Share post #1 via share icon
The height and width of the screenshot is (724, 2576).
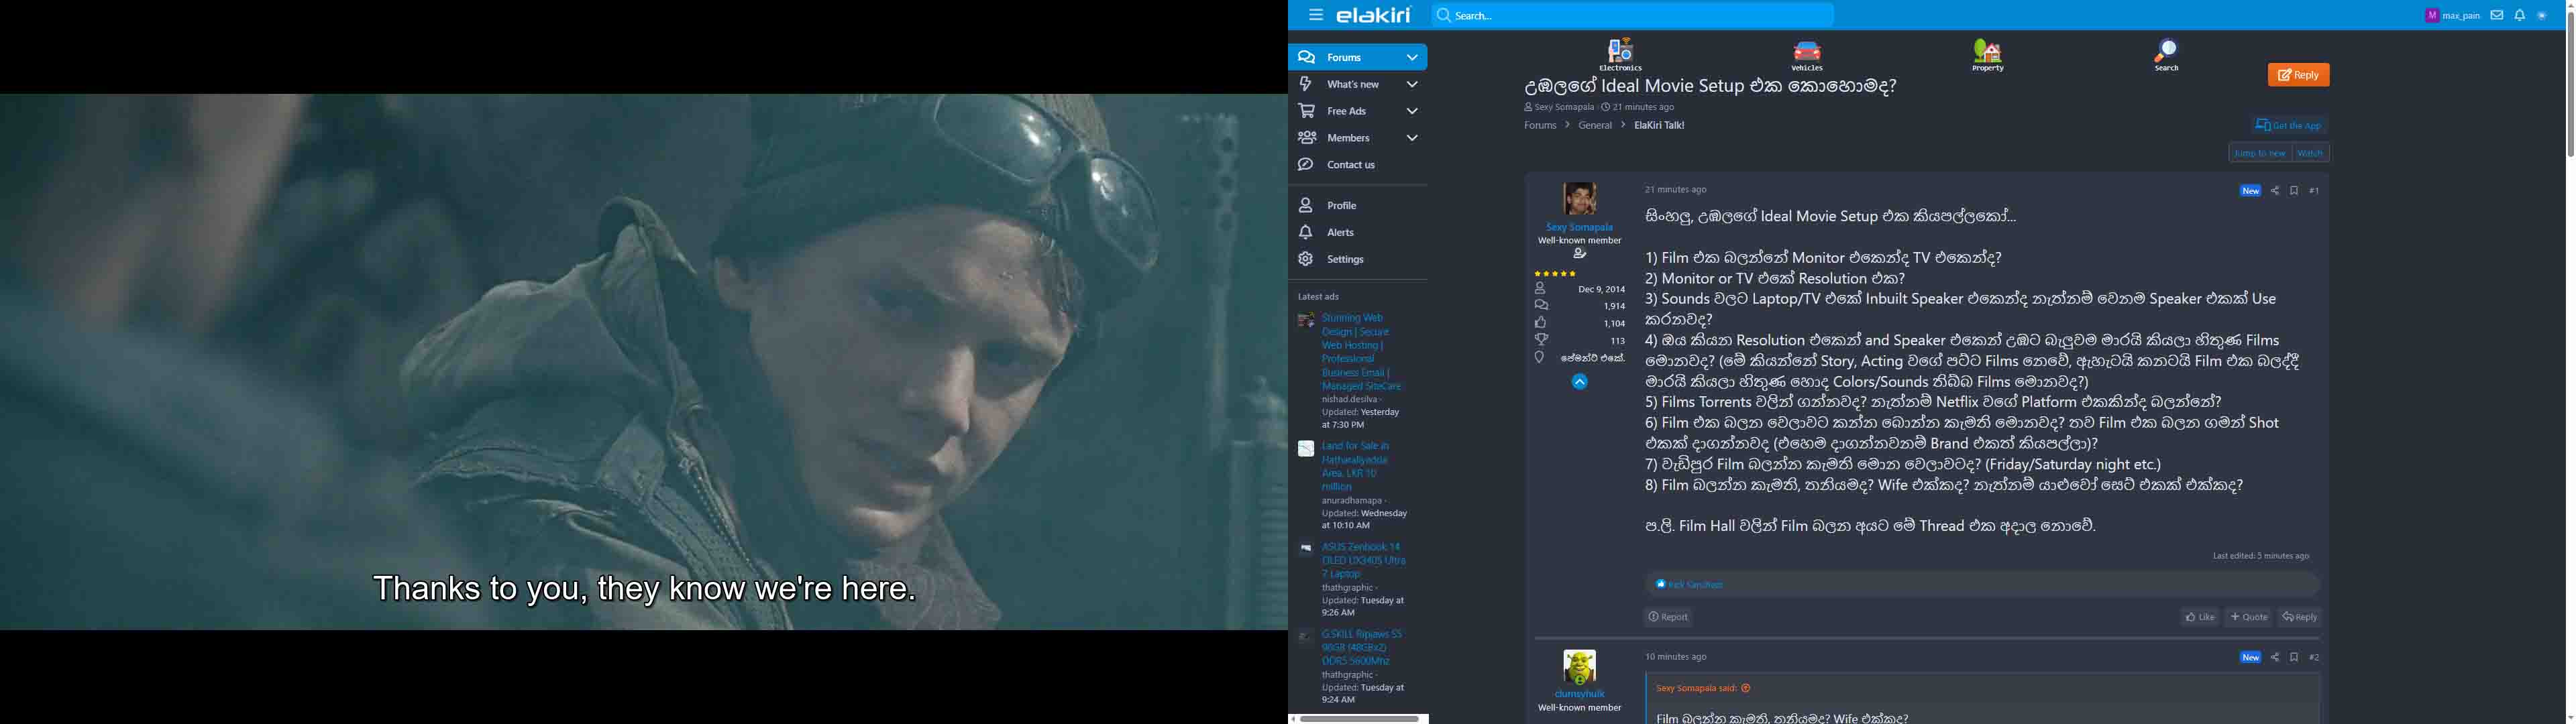2275,191
